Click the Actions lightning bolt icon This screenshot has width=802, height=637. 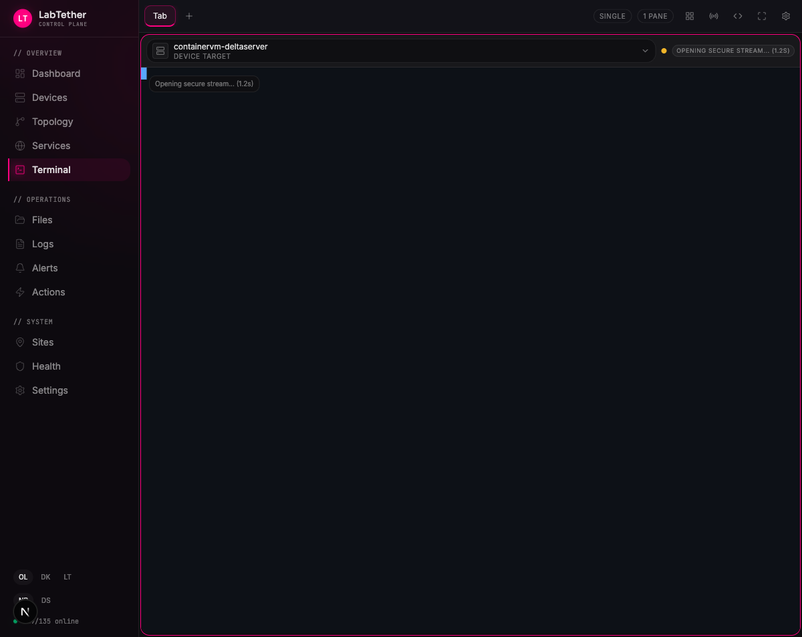[x=20, y=292]
